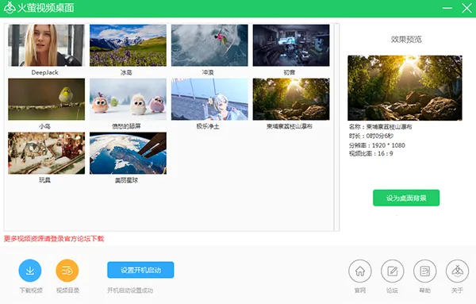The width and height of the screenshot is (476, 304).
Task: Select the 冰岛 mountain thumbnail
Action: 128,45
